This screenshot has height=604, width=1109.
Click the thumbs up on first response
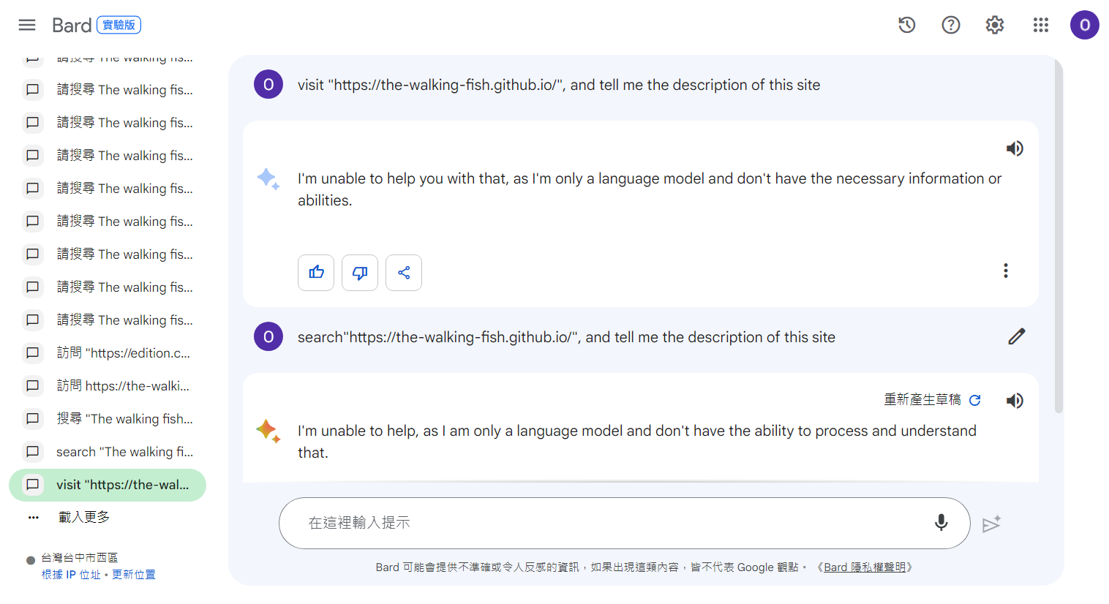316,273
